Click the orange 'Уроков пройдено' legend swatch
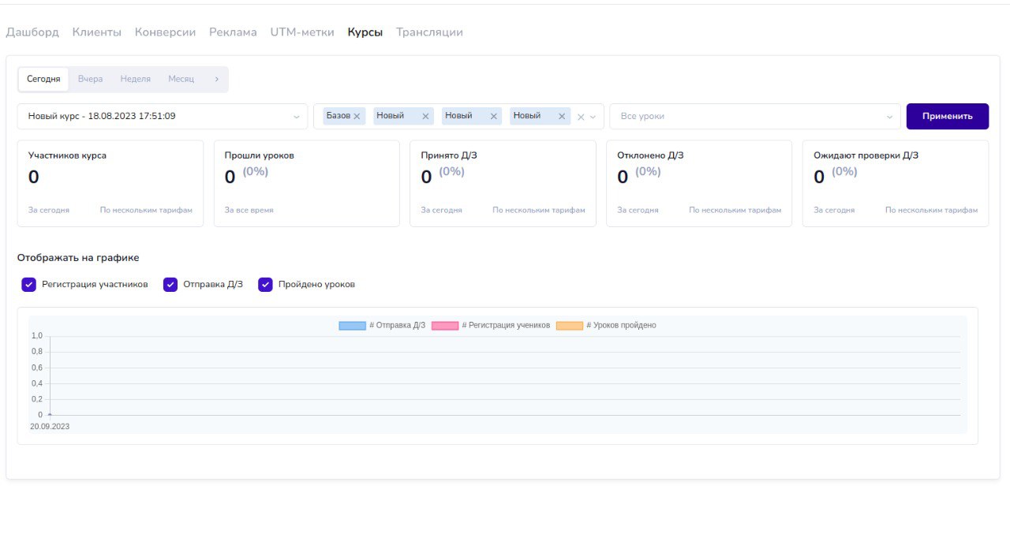The height and width of the screenshot is (549, 1010). pos(569,326)
